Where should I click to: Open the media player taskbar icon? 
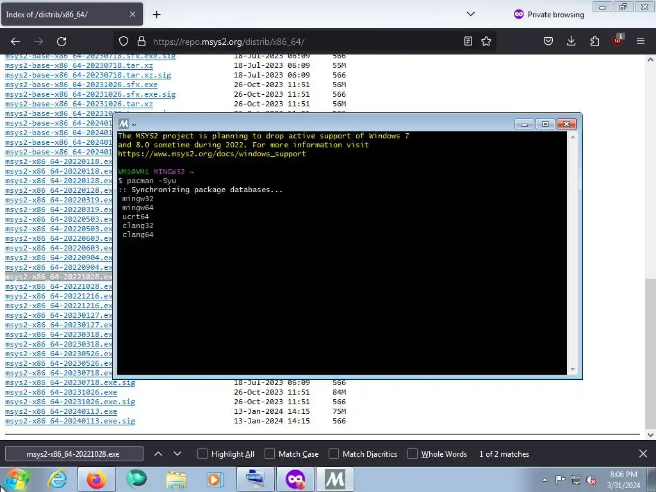(214, 479)
